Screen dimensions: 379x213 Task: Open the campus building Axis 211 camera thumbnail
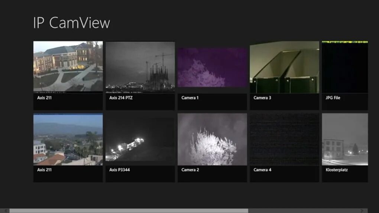[68, 67]
